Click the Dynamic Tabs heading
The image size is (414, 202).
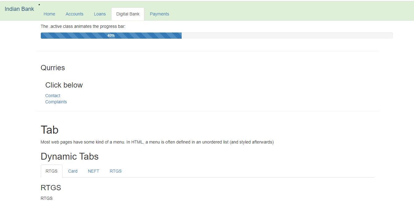pos(70,157)
